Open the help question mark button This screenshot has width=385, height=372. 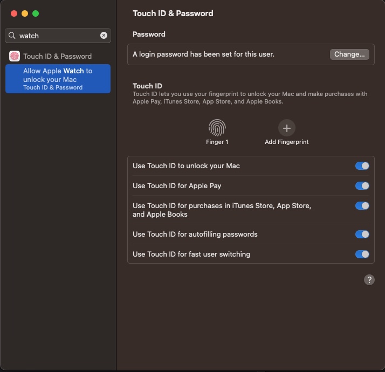(x=369, y=280)
